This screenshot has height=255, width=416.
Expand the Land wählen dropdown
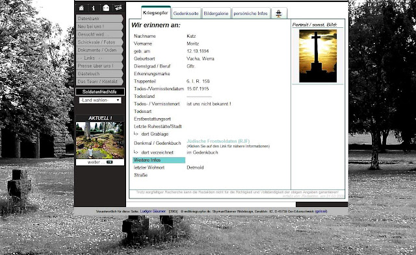click(100, 100)
